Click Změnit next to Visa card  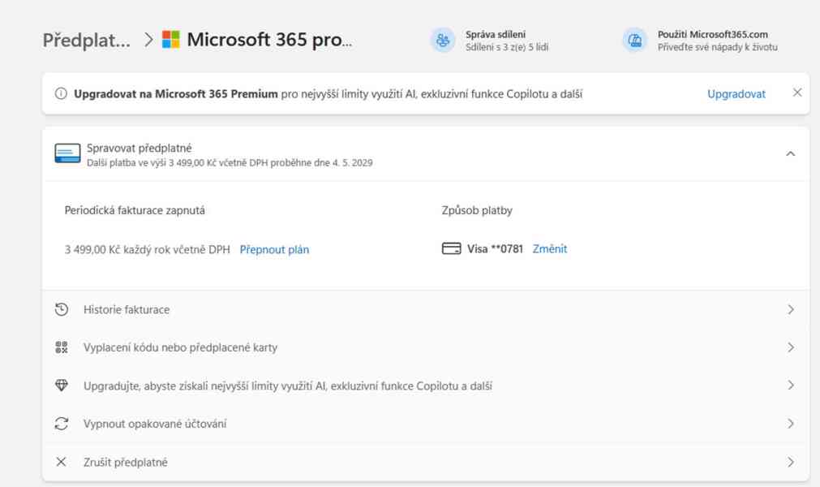point(549,249)
